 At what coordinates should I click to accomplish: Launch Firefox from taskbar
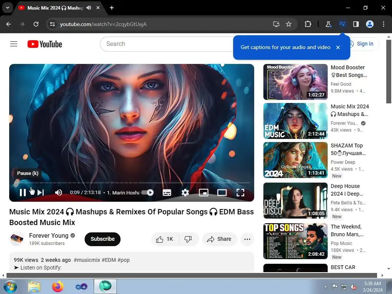(x=58, y=286)
